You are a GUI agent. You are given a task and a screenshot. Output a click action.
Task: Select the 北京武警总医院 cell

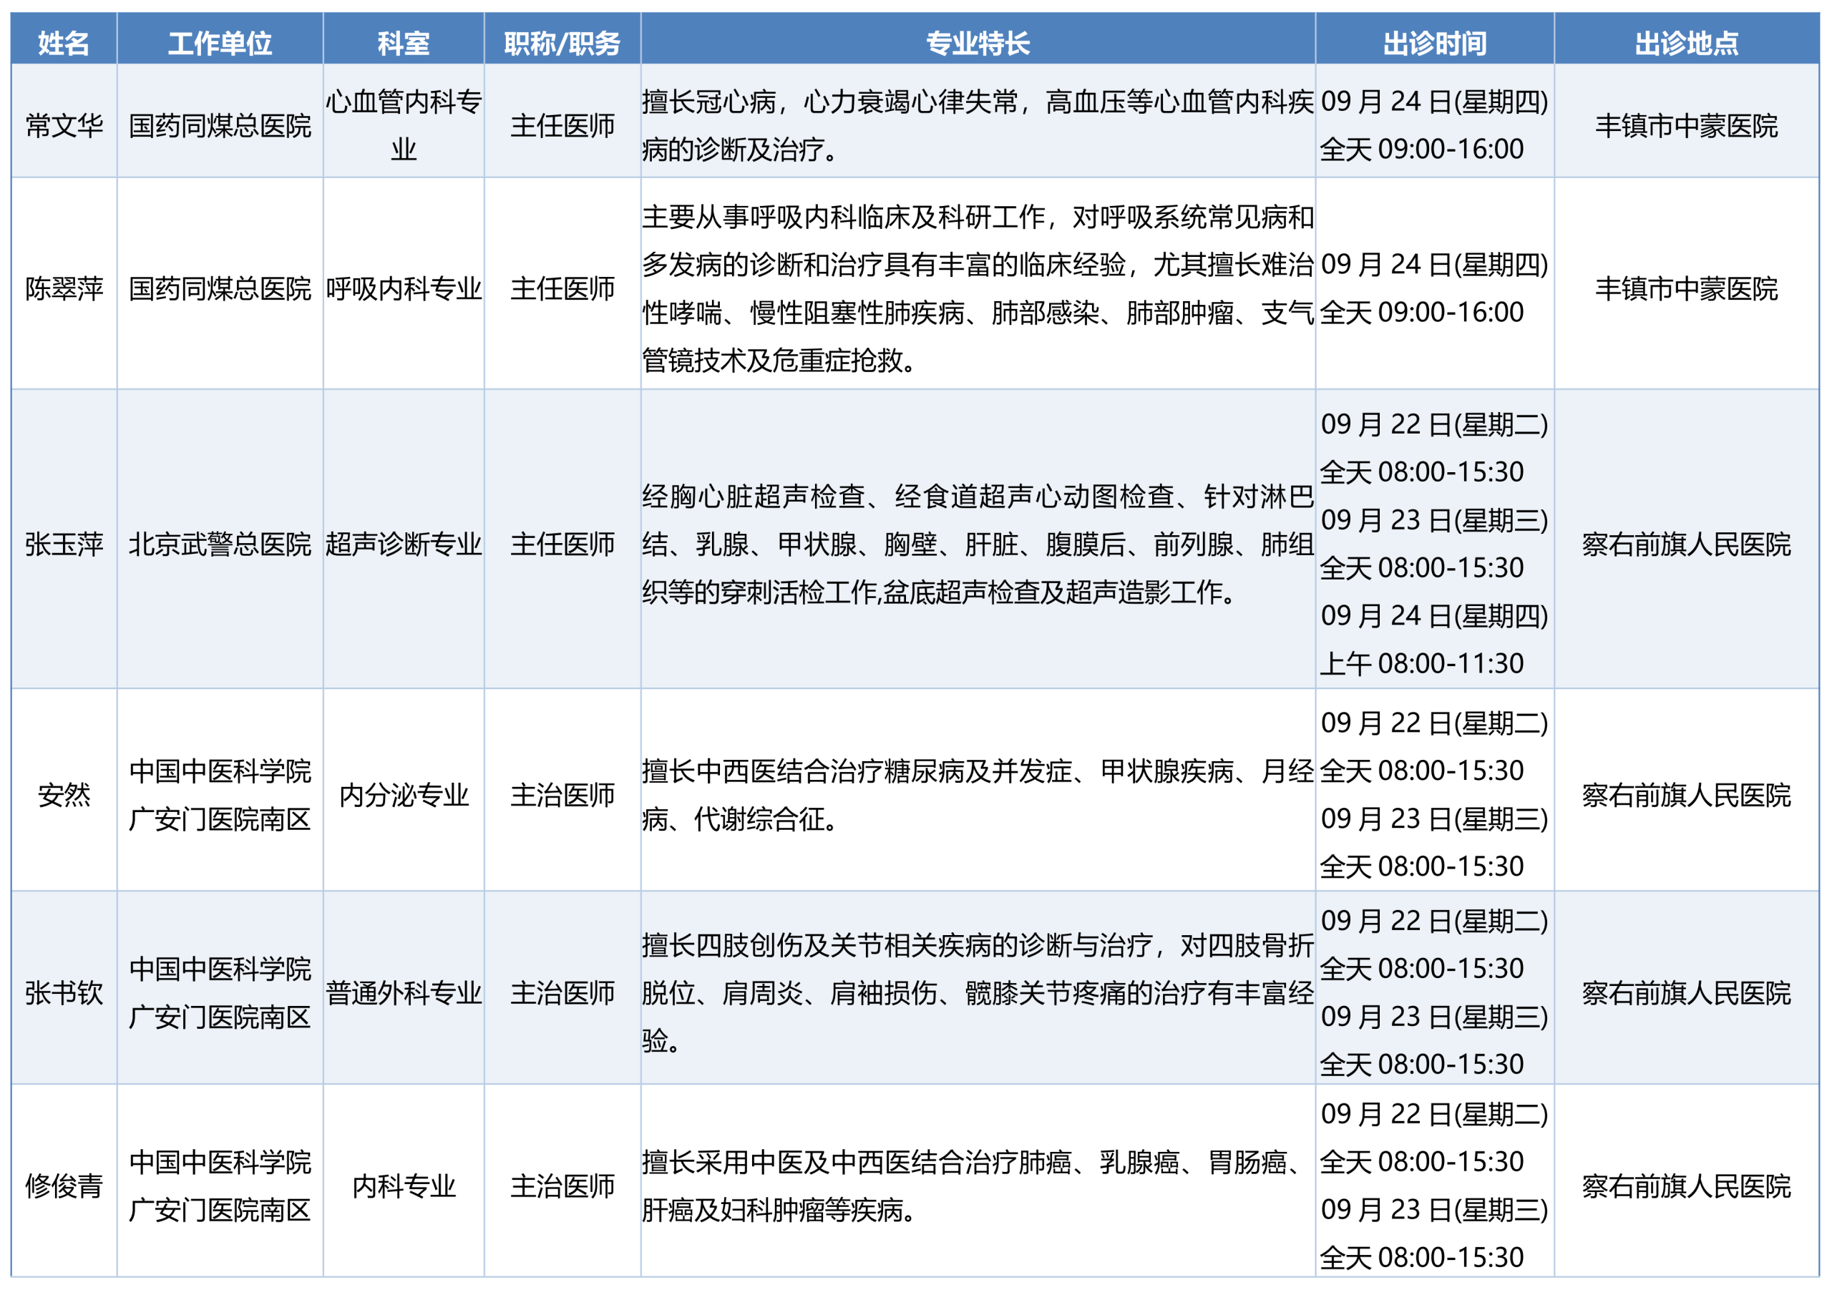[220, 544]
